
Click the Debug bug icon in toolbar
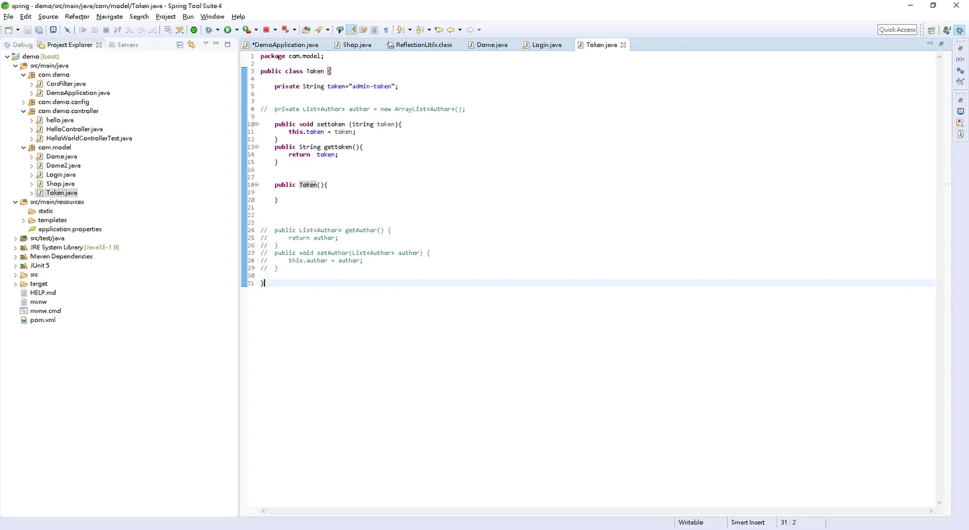[209, 30]
